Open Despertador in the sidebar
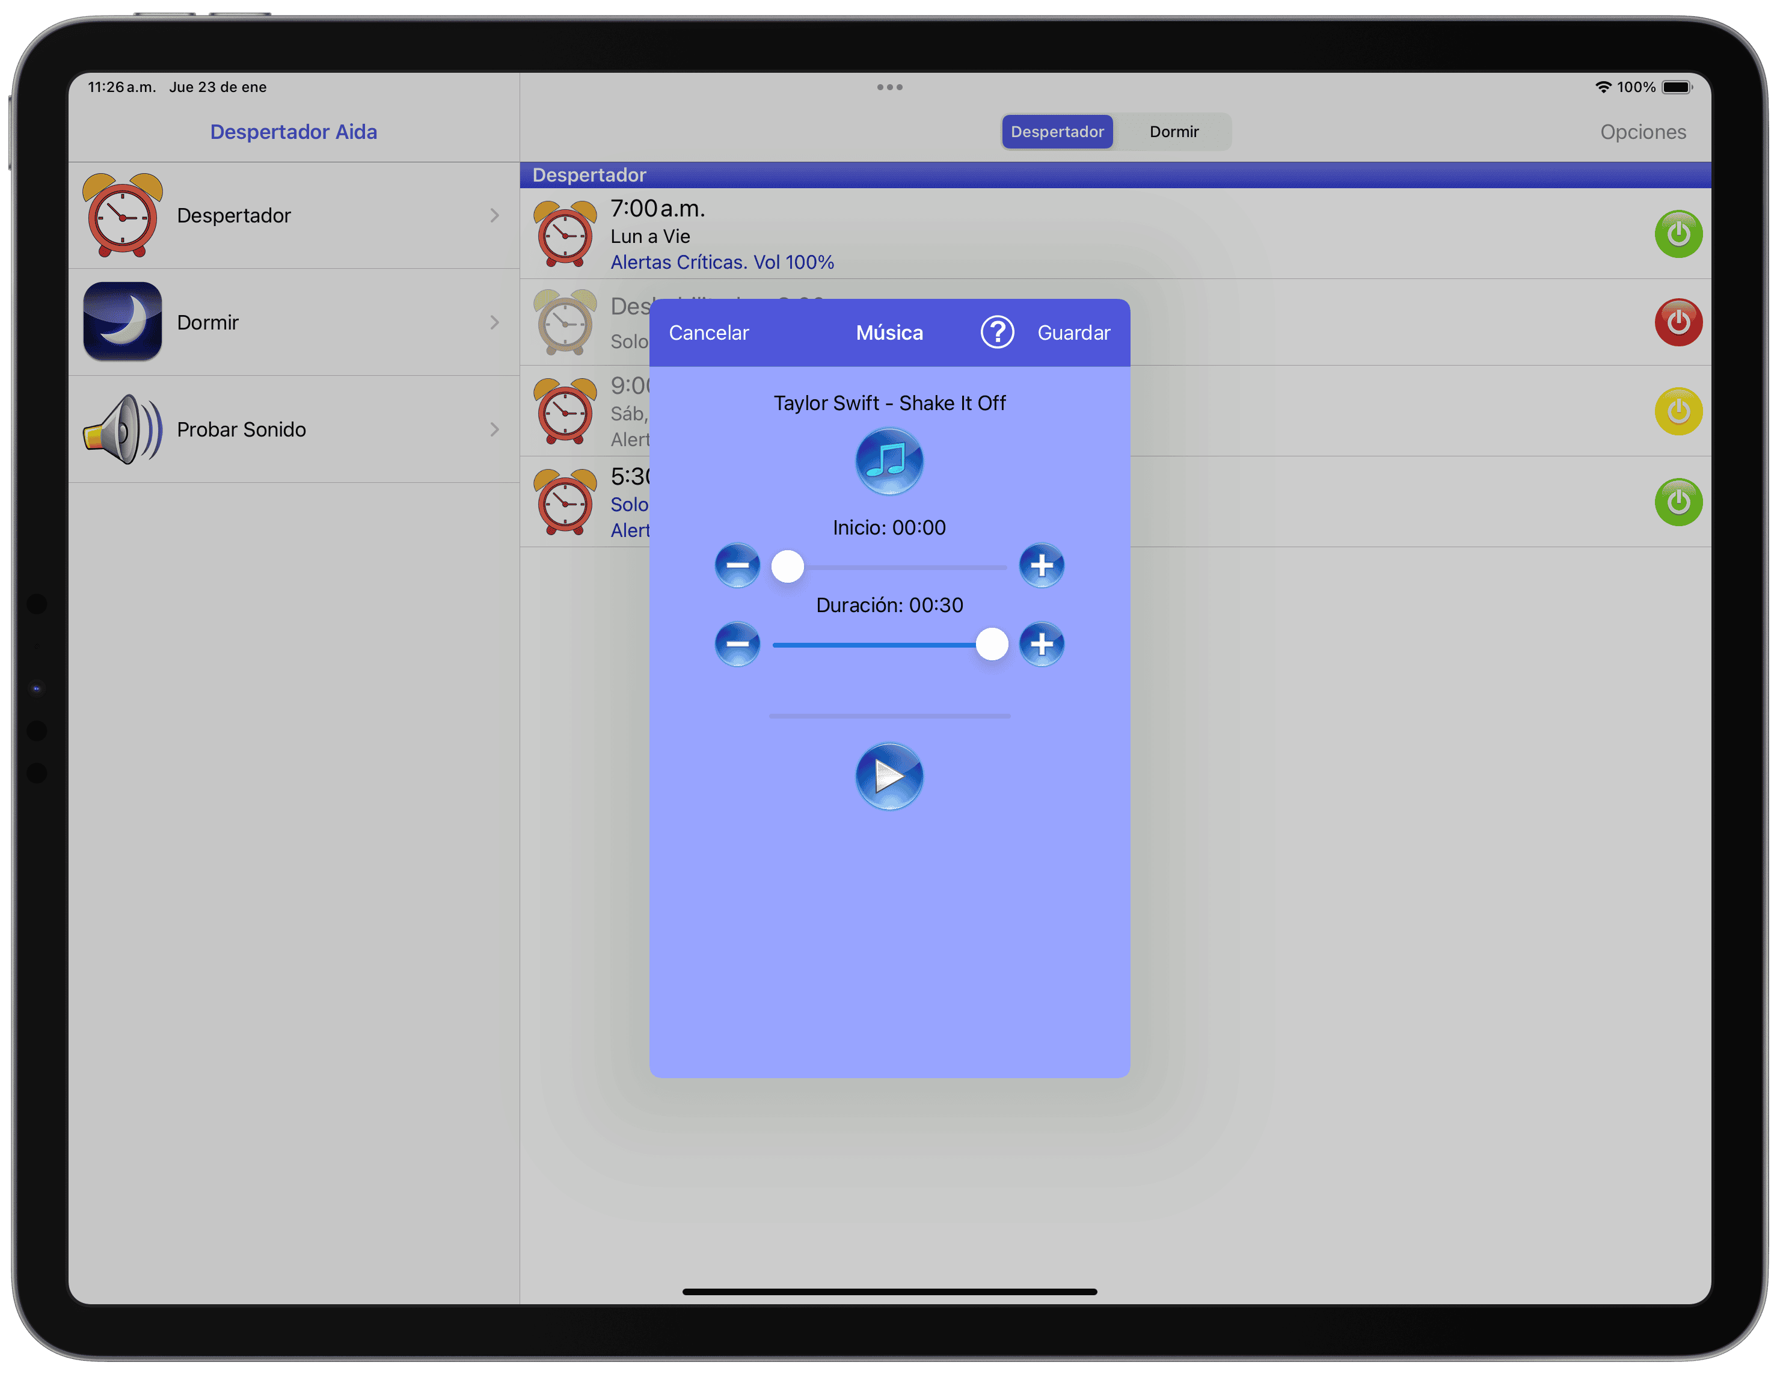 (x=293, y=215)
